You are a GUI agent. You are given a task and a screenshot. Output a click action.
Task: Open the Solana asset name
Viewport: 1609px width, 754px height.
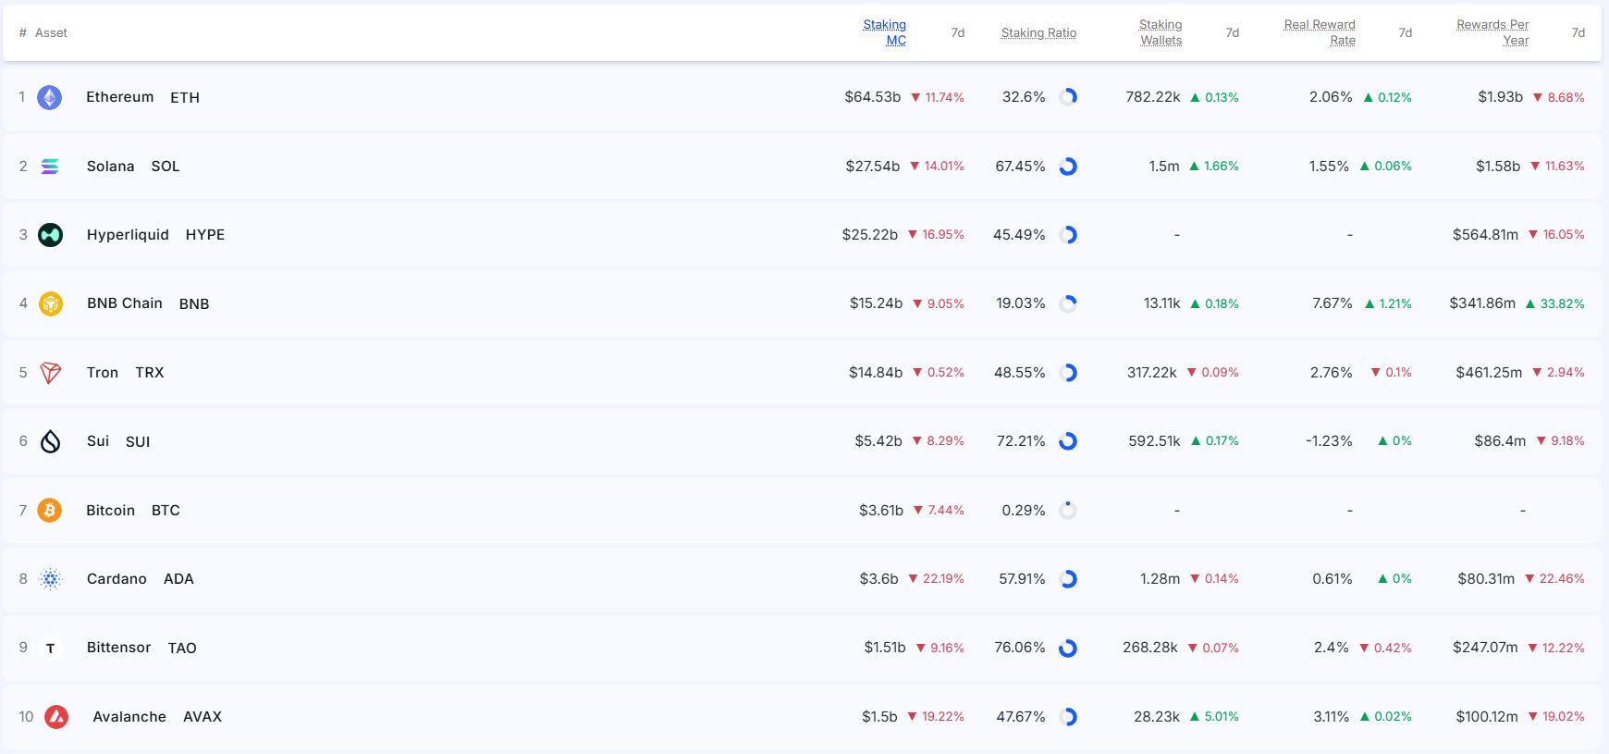tap(111, 167)
